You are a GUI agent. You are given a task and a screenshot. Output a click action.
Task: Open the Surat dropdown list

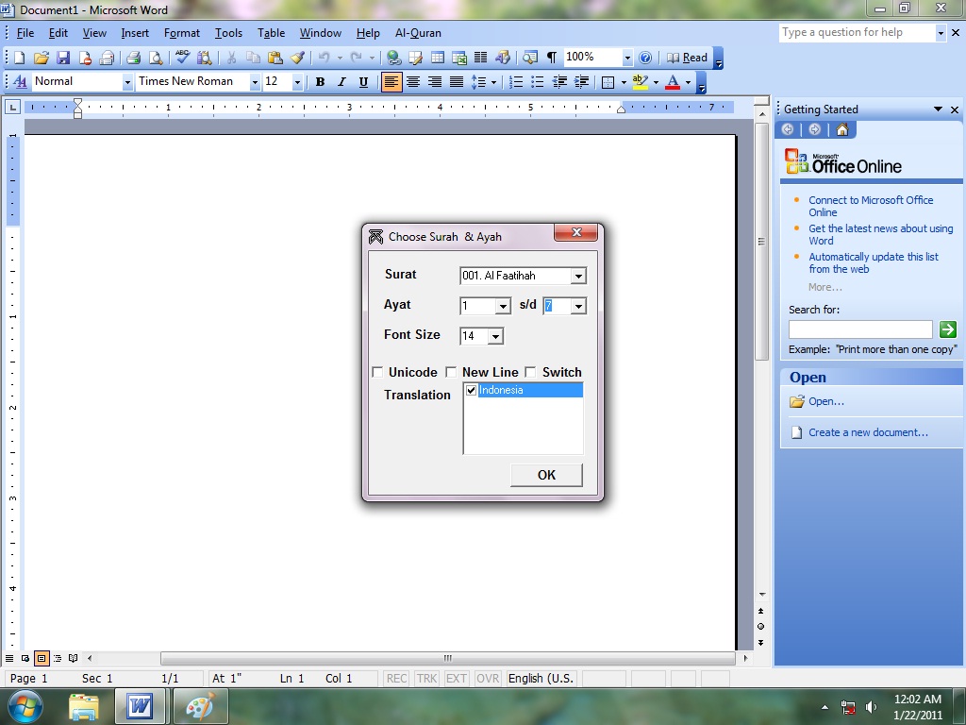click(578, 277)
